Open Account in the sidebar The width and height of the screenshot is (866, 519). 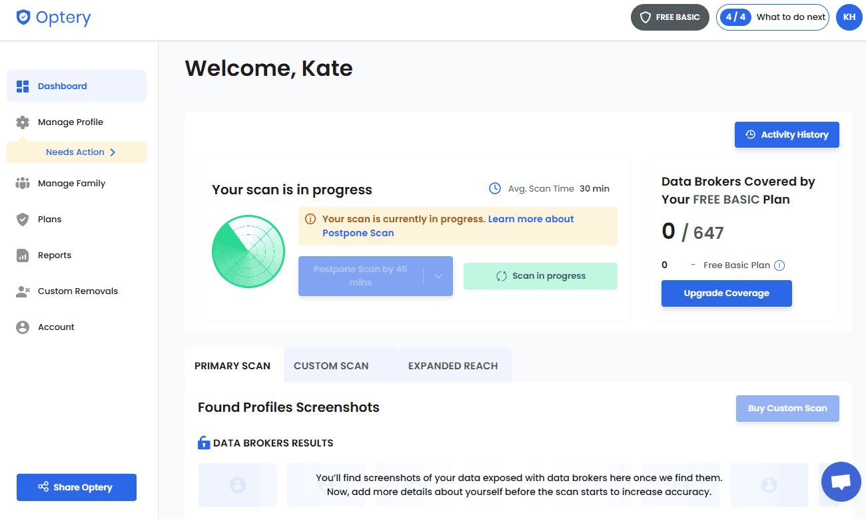point(56,327)
